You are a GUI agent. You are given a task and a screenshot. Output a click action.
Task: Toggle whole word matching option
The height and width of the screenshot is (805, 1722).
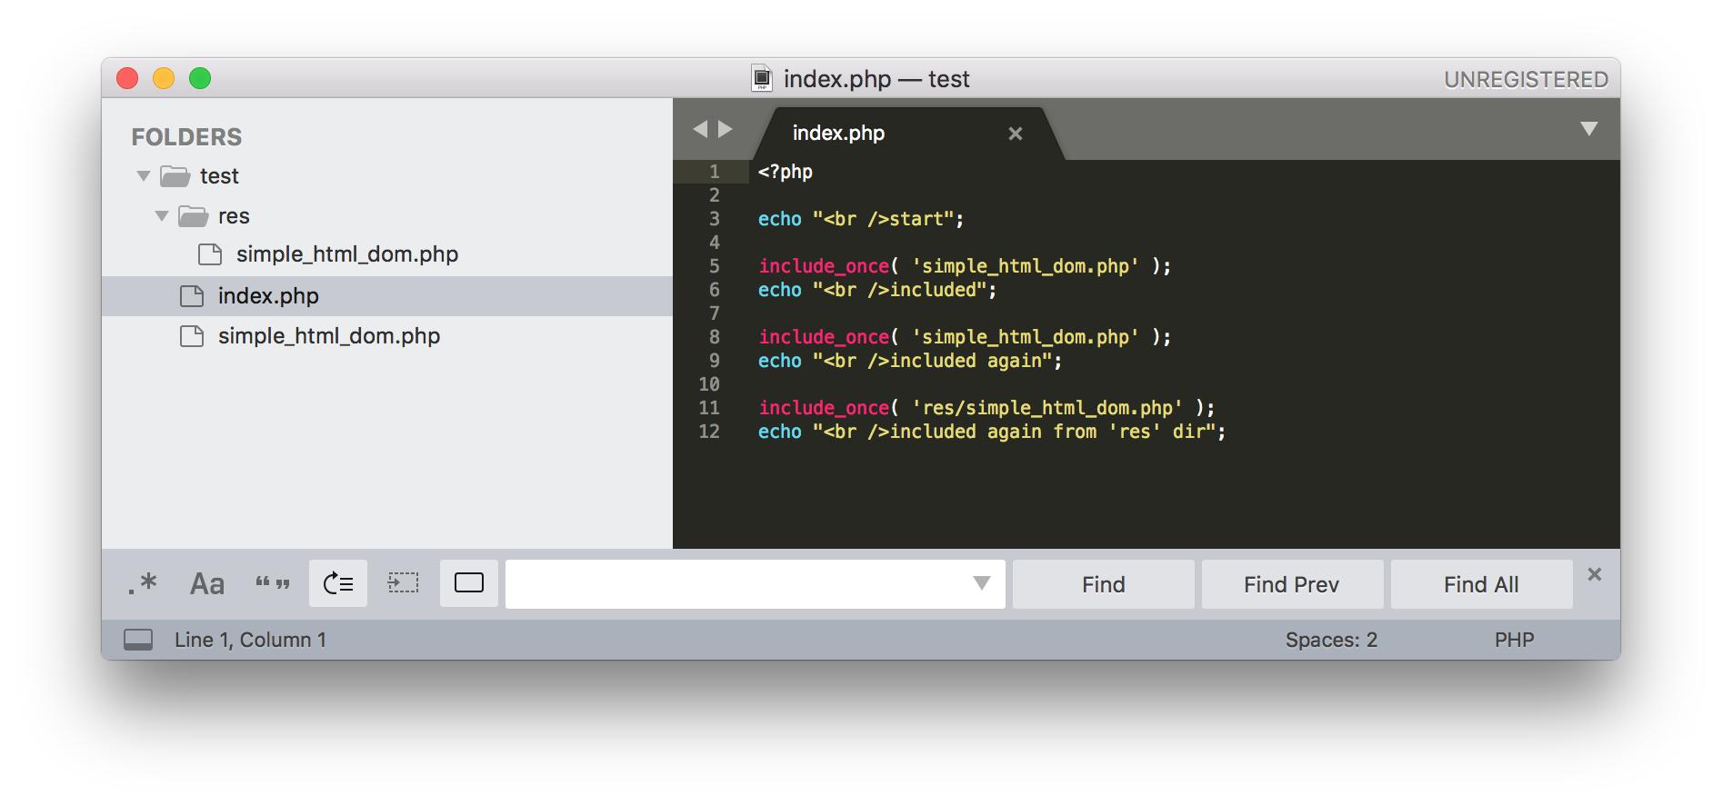pyautogui.click(x=272, y=583)
